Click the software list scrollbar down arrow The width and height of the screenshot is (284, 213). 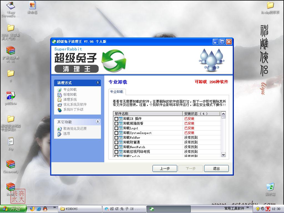coord(223,154)
